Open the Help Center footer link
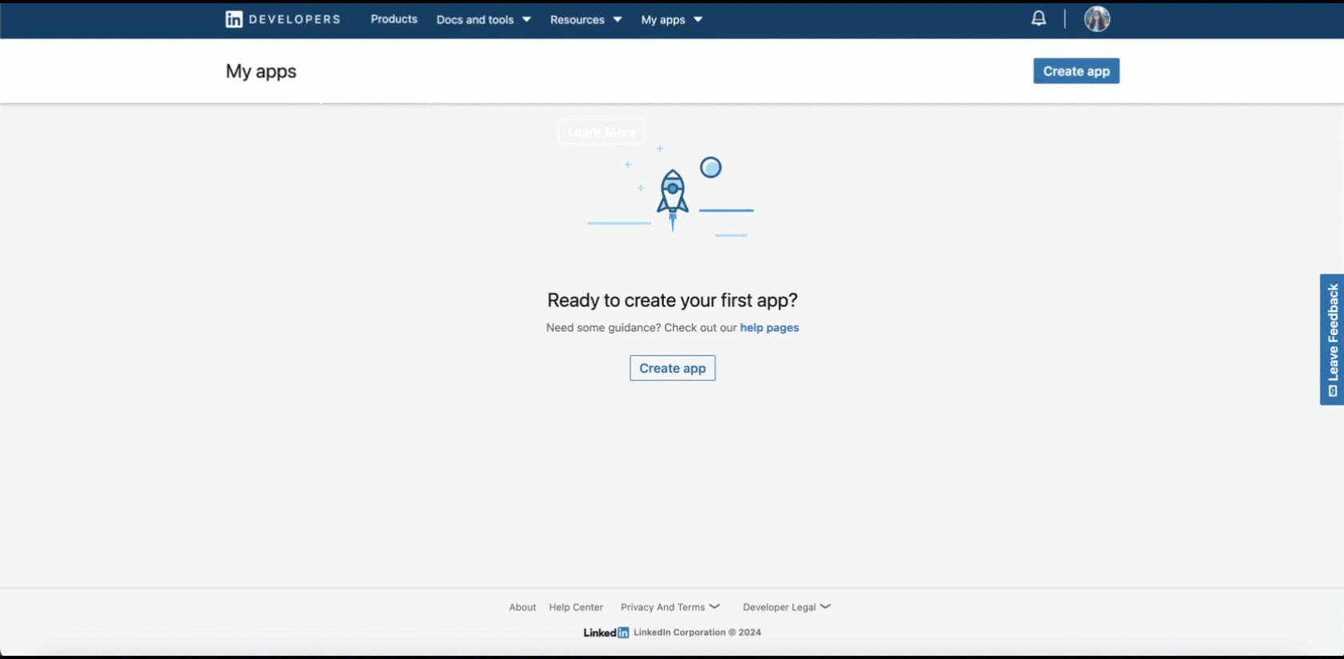Viewport: 1344px width, 659px height. coord(576,607)
